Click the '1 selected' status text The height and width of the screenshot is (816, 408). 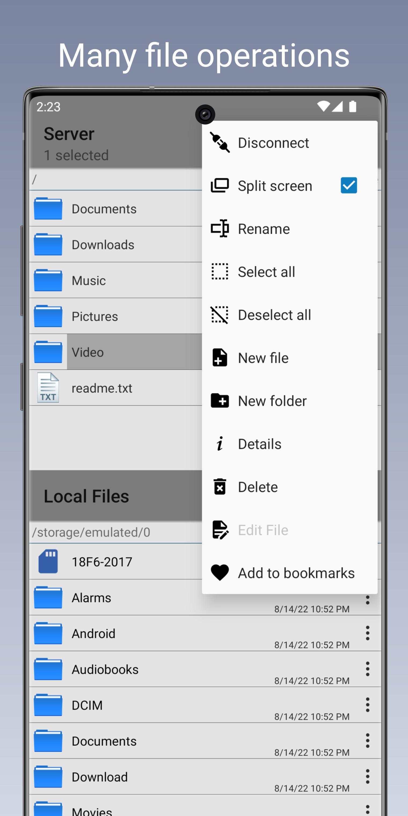(x=76, y=155)
